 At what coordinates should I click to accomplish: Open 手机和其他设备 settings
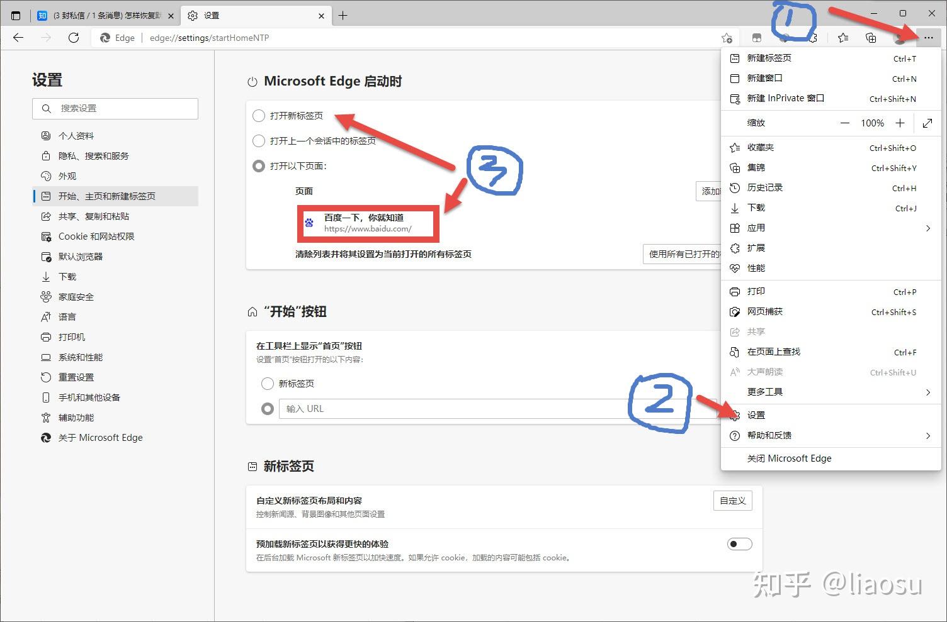pos(115,397)
